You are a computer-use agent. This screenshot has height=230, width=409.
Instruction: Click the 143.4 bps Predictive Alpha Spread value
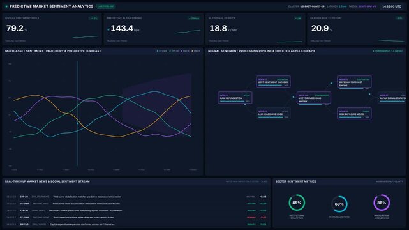124,29
